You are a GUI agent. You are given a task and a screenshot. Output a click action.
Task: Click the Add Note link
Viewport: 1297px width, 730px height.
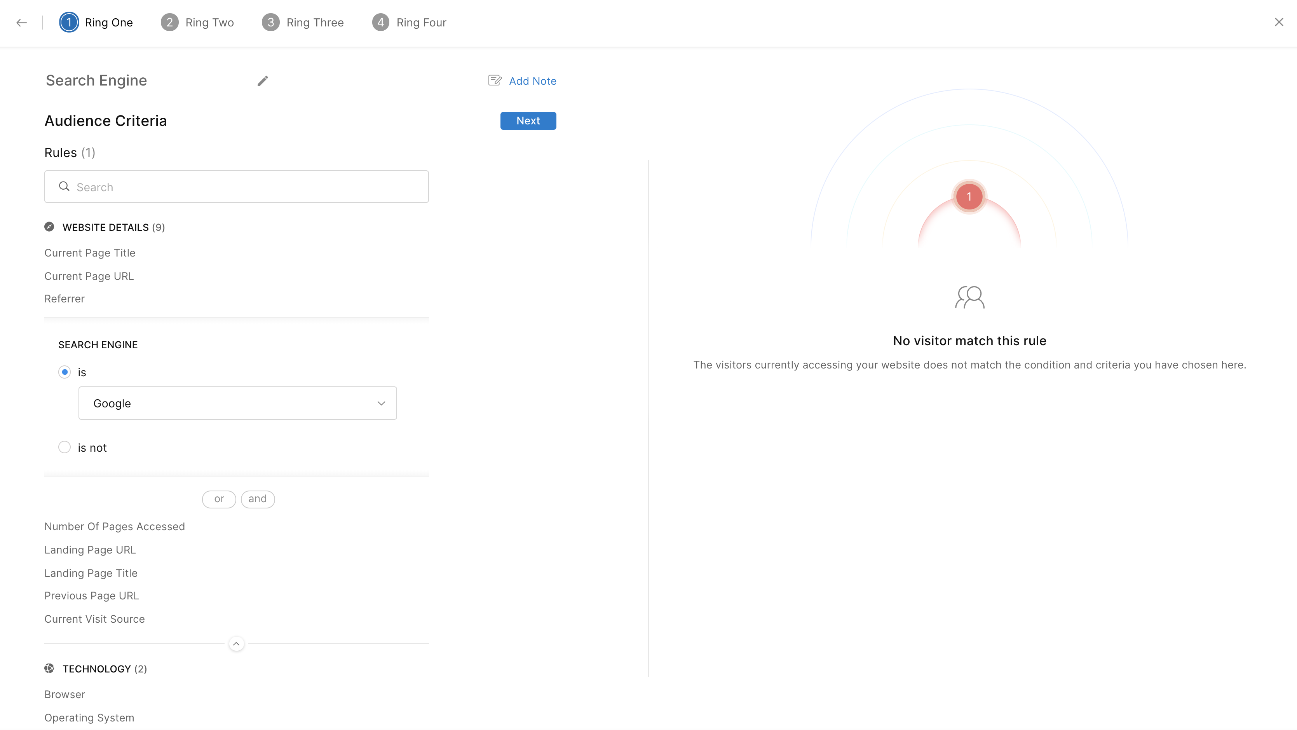click(x=532, y=81)
